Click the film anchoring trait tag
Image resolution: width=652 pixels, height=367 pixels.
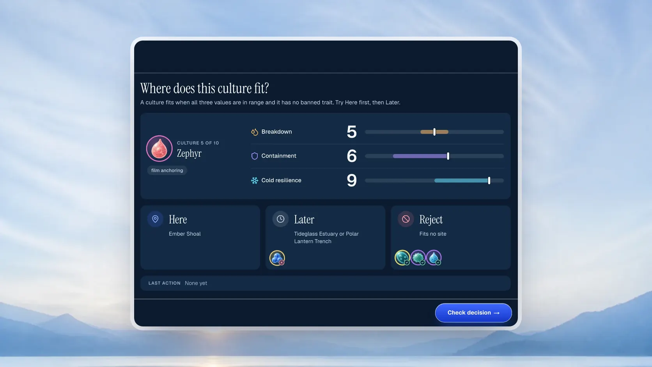(167, 170)
